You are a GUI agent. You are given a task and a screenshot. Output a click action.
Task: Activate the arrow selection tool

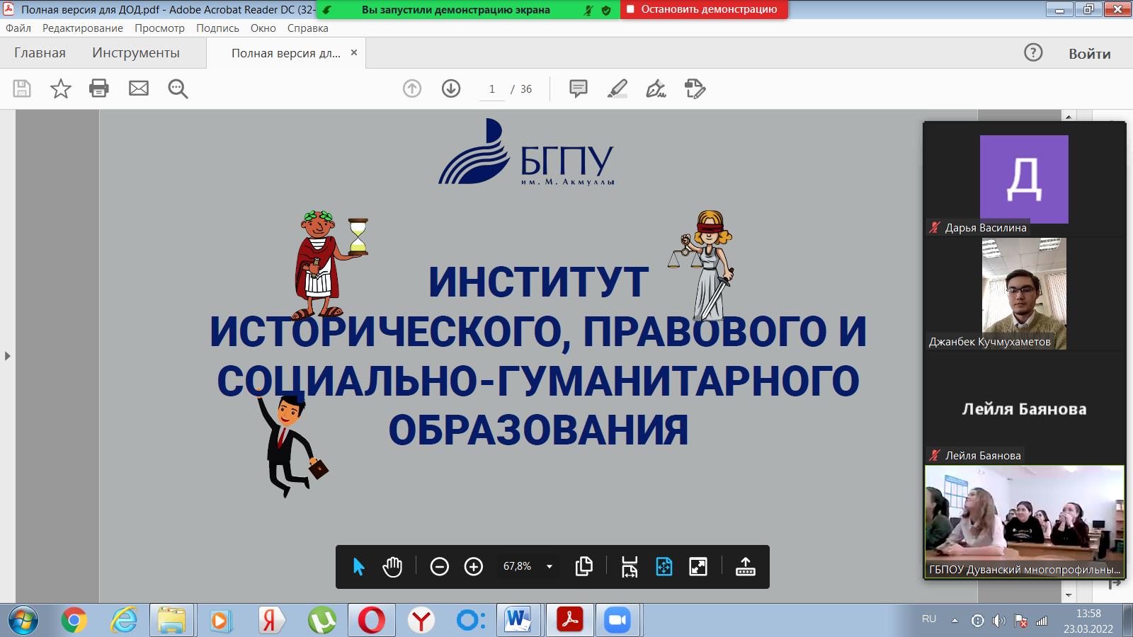coord(358,566)
